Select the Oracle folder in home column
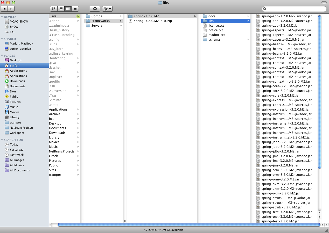Image resolution: width=329 pixels, height=233 pixels. [65, 156]
